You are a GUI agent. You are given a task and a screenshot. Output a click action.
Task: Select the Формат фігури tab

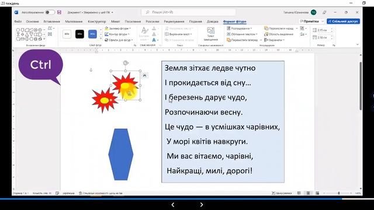coord(235,22)
